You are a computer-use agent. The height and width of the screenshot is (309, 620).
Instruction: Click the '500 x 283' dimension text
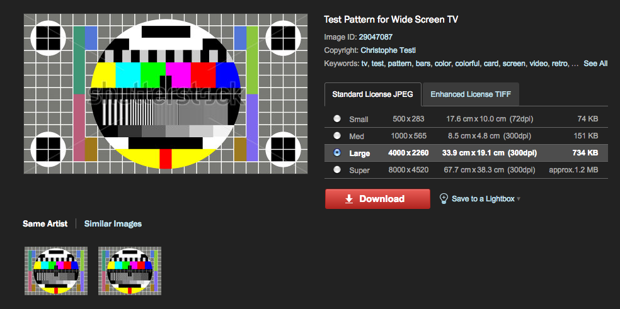408,119
